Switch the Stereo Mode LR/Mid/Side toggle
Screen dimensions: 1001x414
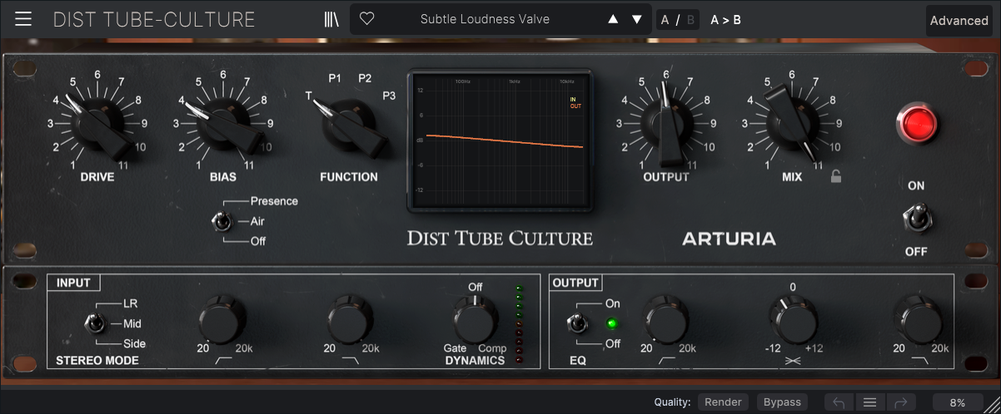(x=93, y=323)
